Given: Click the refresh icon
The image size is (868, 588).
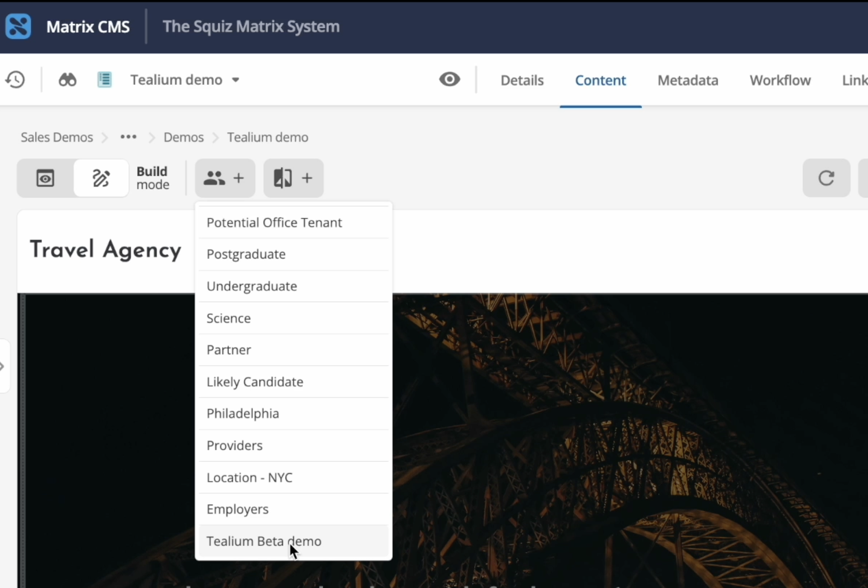Looking at the screenshot, I should [826, 178].
